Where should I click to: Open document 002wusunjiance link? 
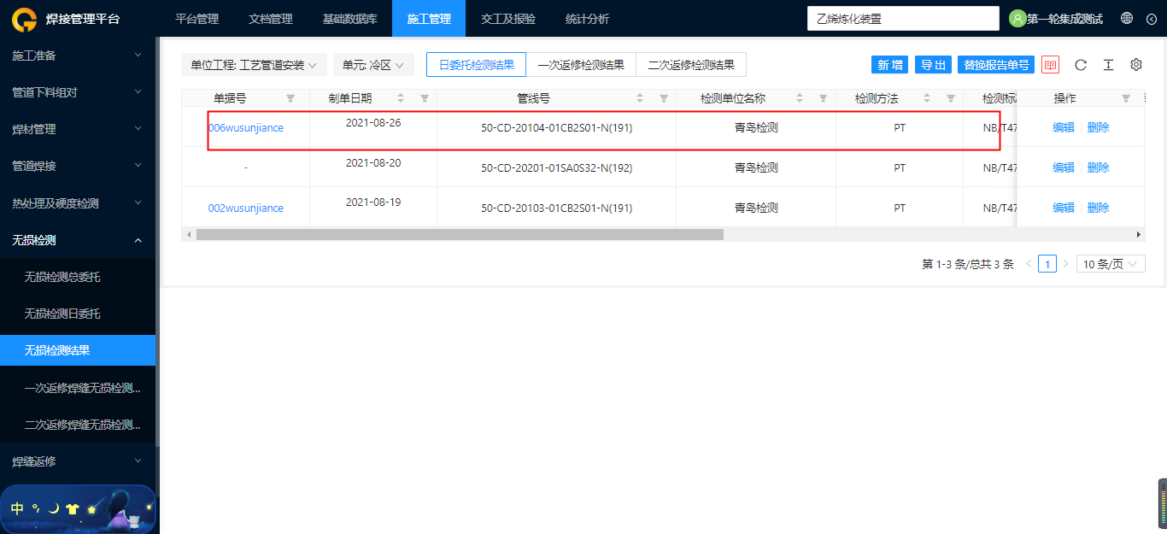tap(246, 208)
